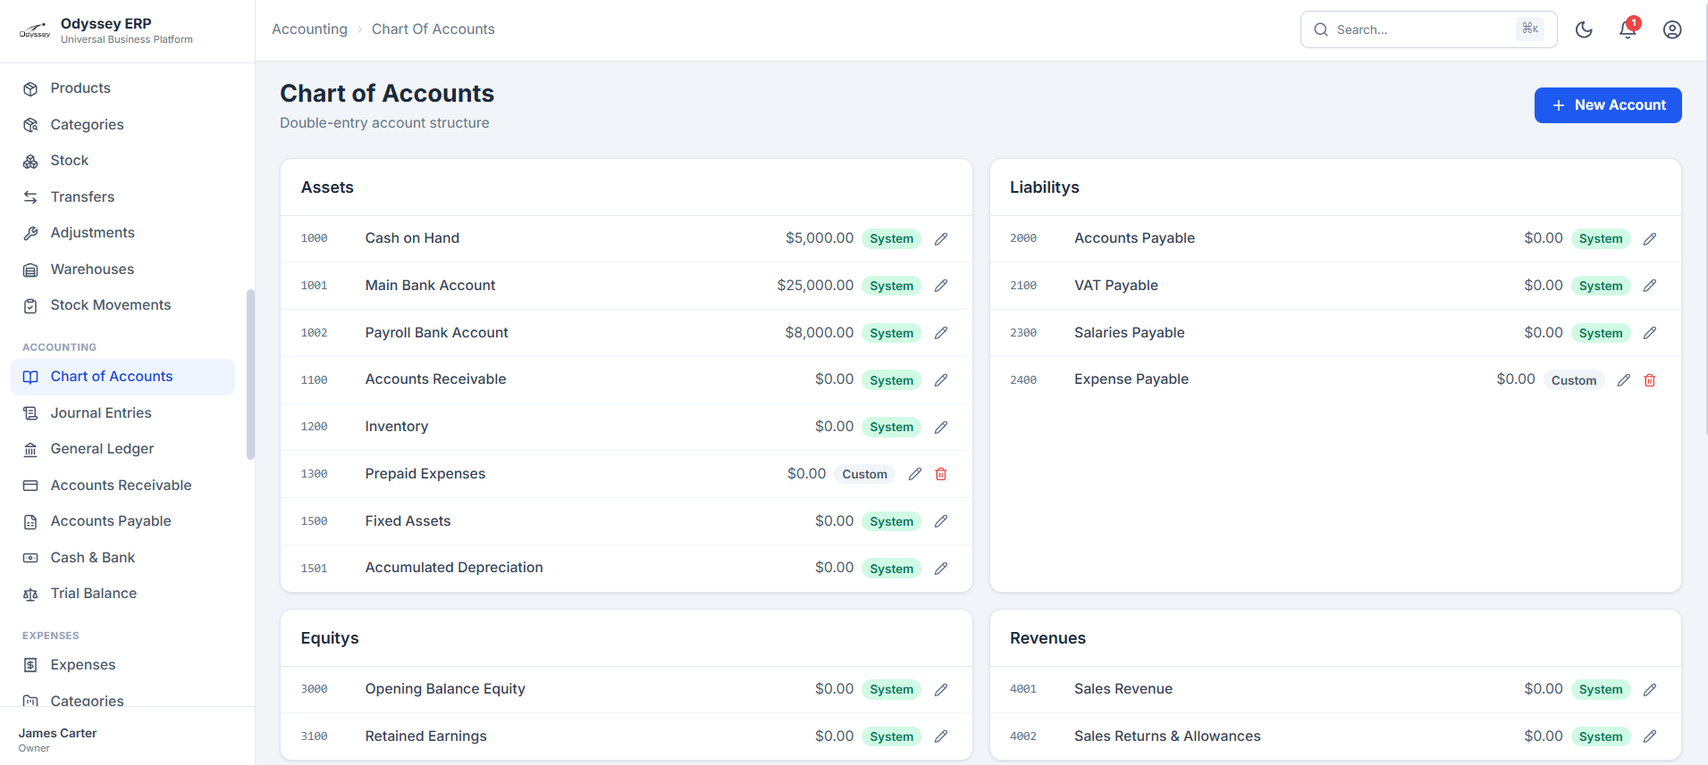Click the Retained Earnings account name

pyautogui.click(x=425, y=736)
